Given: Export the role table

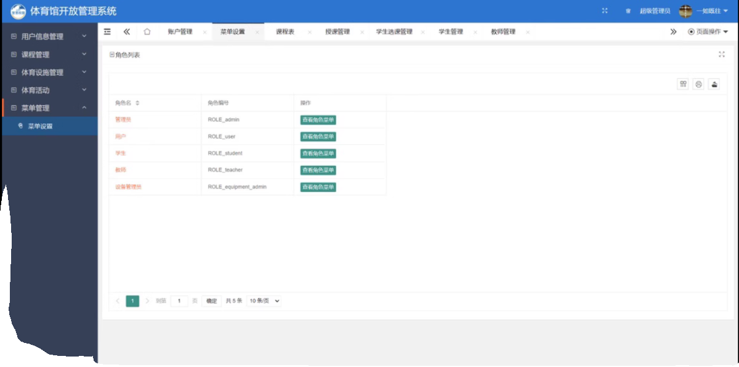Looking at the screenshot, I should [x=714, y=84].
